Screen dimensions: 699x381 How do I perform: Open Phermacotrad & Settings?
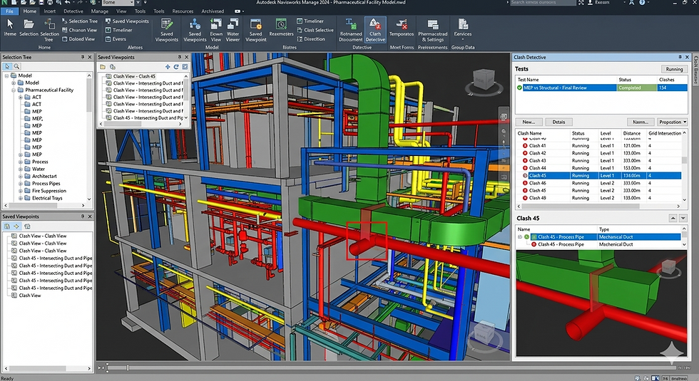[x=432, y=30]
